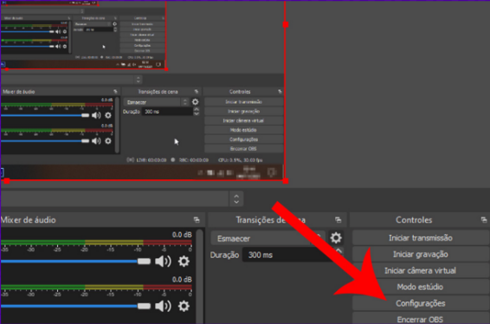
Task: Mute the second audio mixer channel speaker
Action: pos(163,306)
